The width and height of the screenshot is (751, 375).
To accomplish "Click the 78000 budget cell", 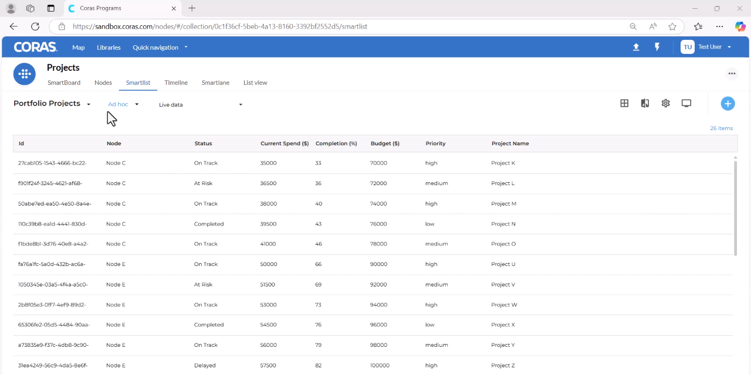I will coord(378,244).
